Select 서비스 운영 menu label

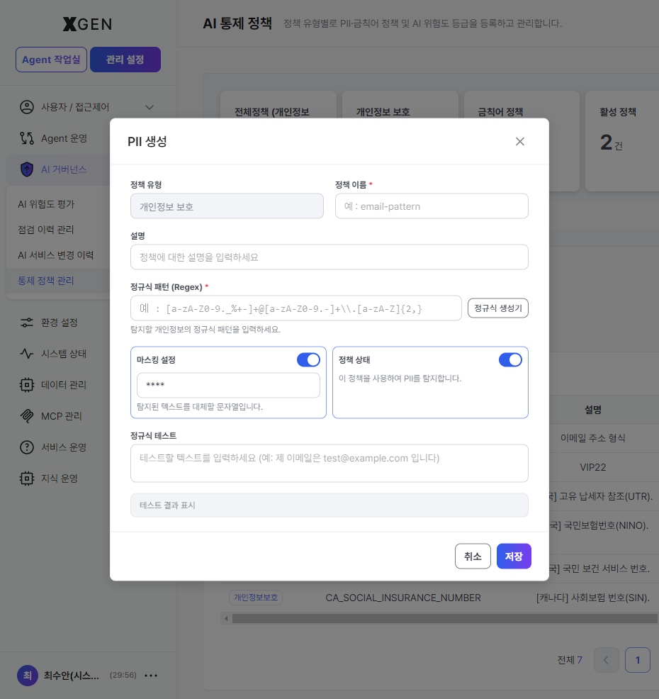[x=64, y=447]
